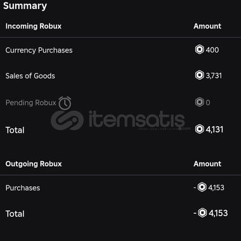Click the Robux icon in incoming Total row

pos(199,129)
